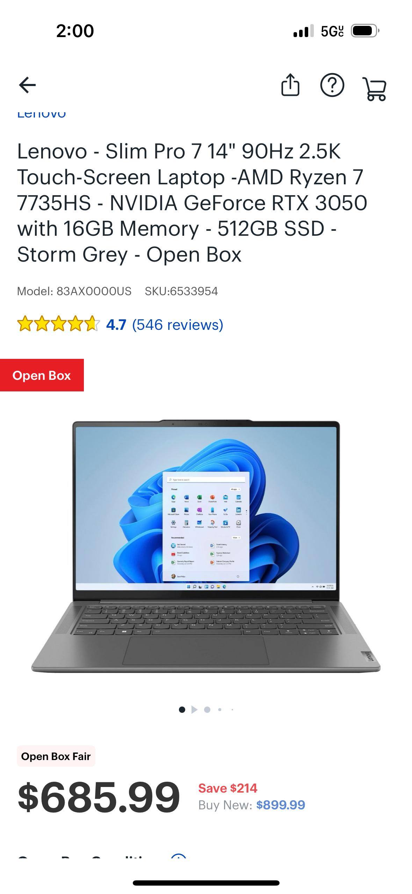Tap the red Open Box badge

(42, 375)
